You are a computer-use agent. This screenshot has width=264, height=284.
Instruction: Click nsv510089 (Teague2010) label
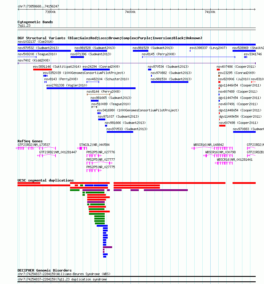111,104
